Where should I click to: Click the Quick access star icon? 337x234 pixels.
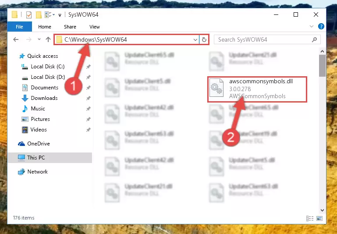click(x=22, y=56)
